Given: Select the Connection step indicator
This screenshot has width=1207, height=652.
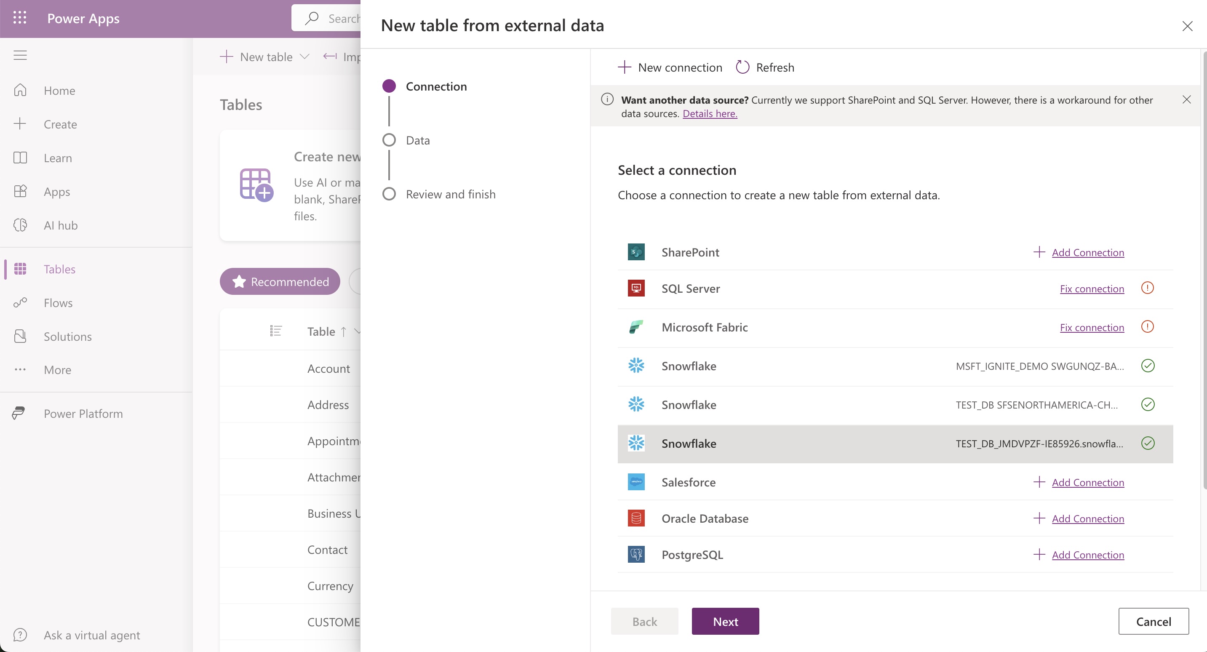Looking at the screenshot, I should point(389,86).
